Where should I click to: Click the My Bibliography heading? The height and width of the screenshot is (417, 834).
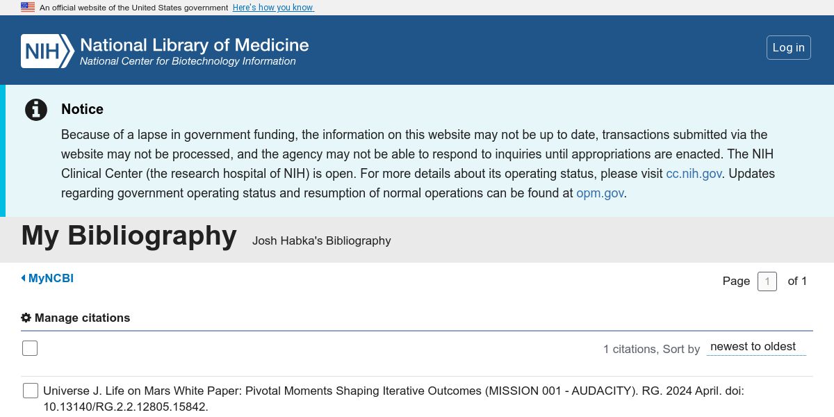point(129,236)
